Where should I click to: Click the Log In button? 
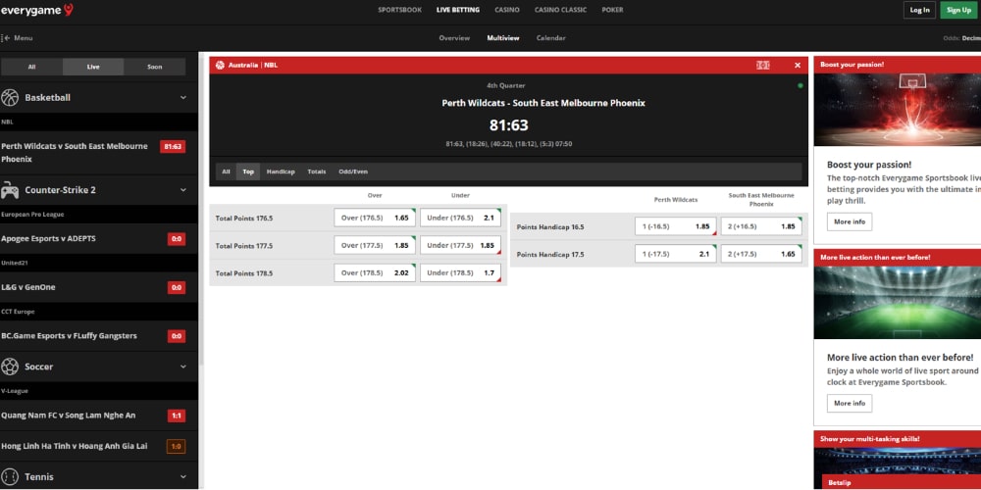tap(920, 10)
